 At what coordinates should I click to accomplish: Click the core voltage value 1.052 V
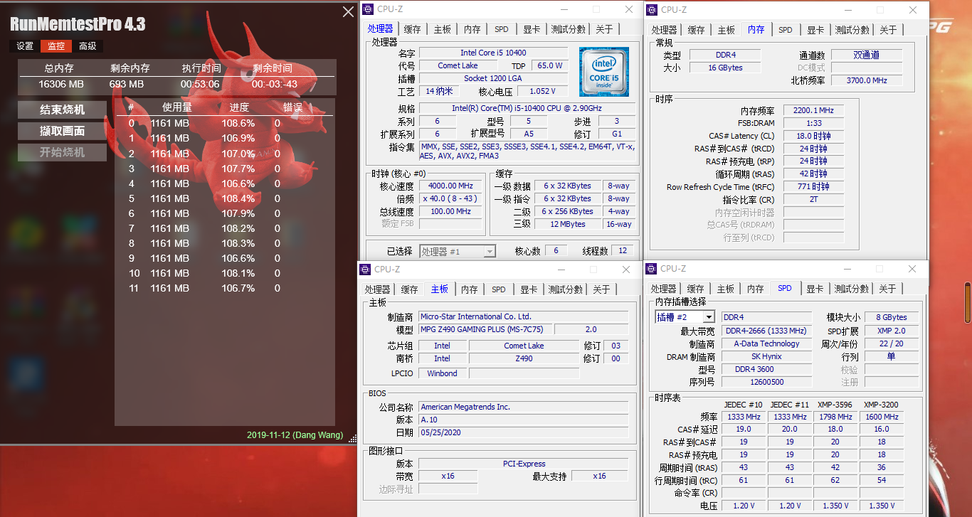[x=542, y=91]
